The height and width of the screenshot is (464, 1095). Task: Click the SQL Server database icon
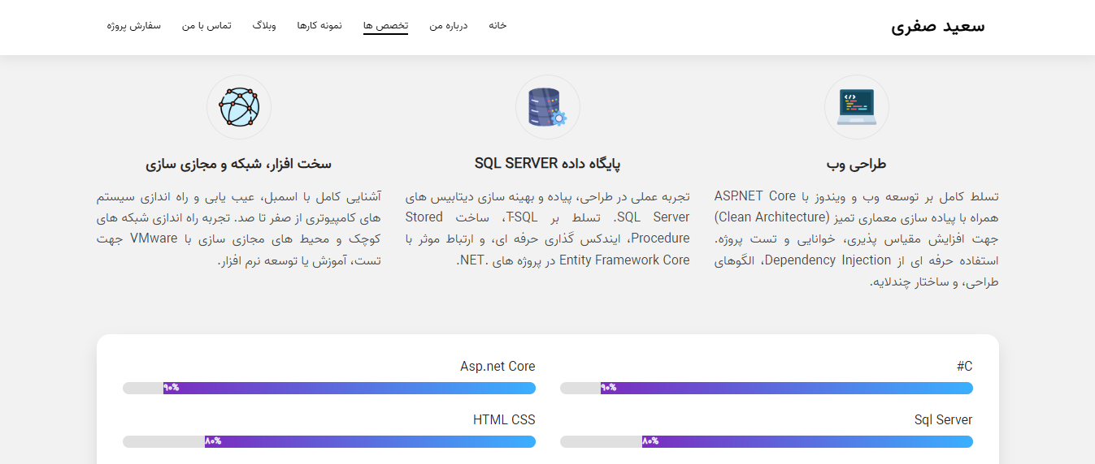click(x=547, y=107)
